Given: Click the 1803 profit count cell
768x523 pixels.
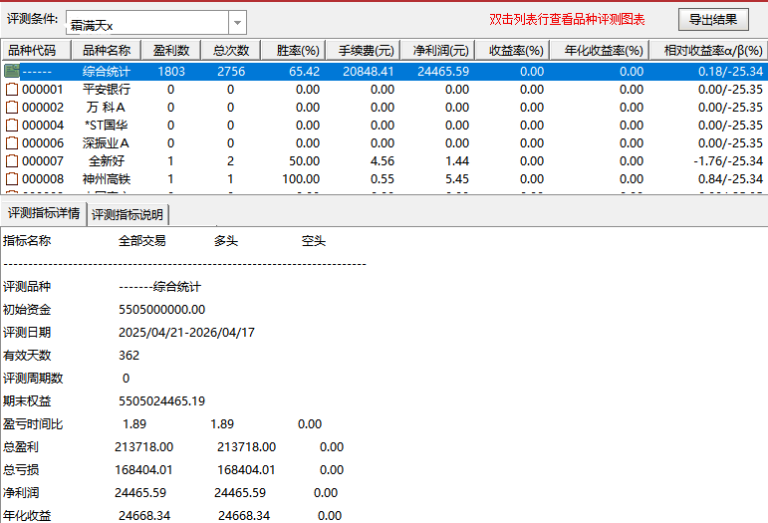Looking at the screenshot, I should [171, 72].
